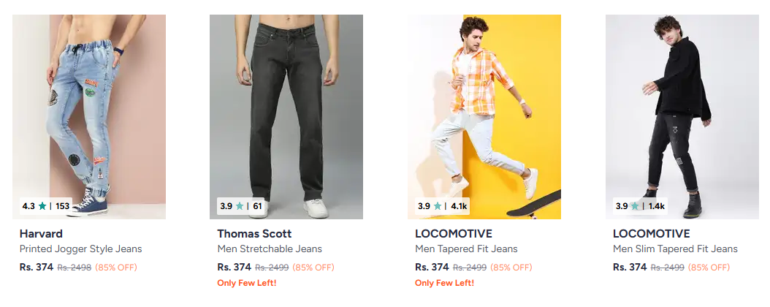Click the 3.9 rating badge with 61 reviews
Screen dimensions: 770x307
pyautogui.click(x=241, y=206)
